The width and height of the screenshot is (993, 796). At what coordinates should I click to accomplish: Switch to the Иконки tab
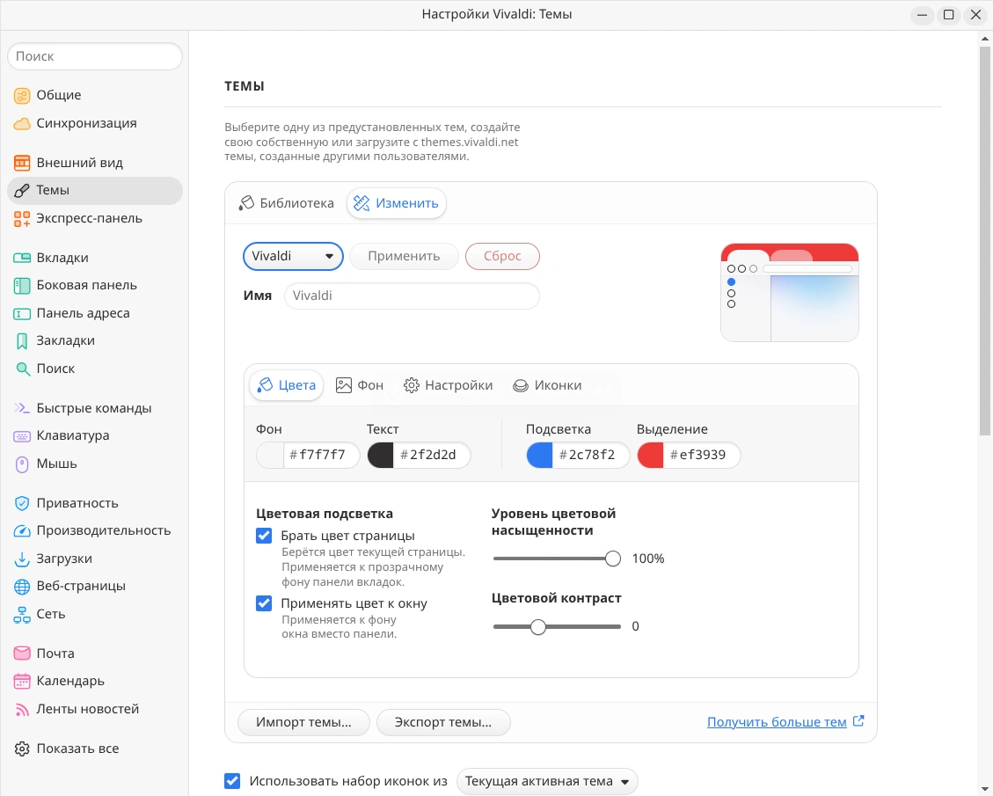pos(547,385)
